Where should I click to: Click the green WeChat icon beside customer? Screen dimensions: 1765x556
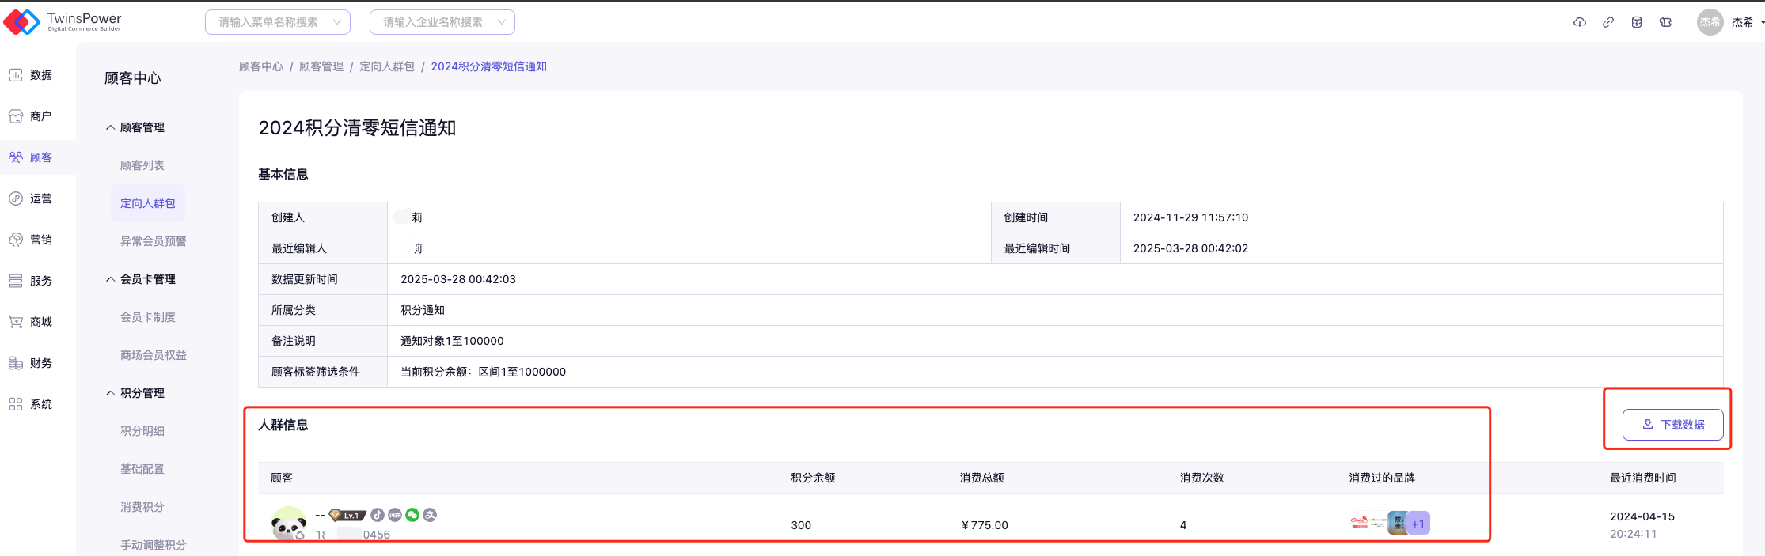[x=412, y=515]
